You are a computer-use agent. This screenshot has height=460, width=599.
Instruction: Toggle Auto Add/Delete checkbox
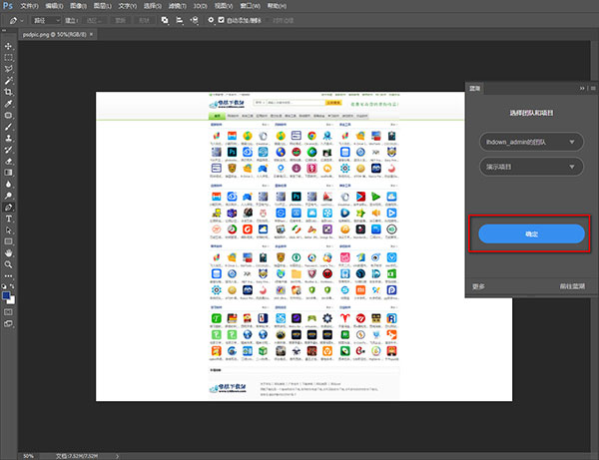(222, 20)
